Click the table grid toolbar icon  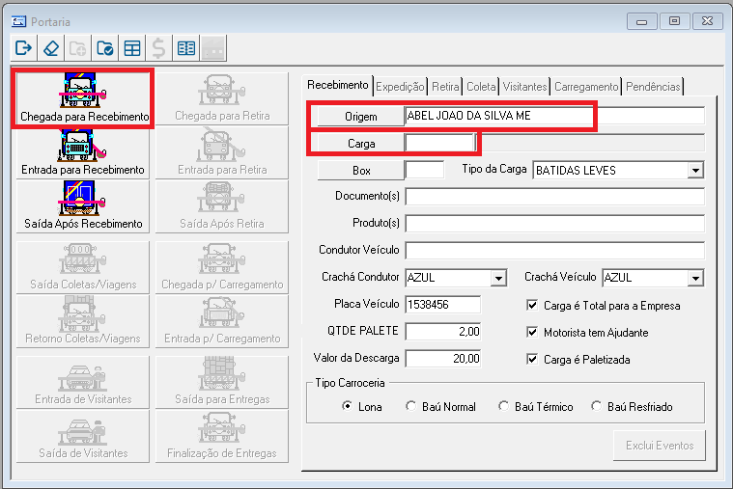pos(132,48)
